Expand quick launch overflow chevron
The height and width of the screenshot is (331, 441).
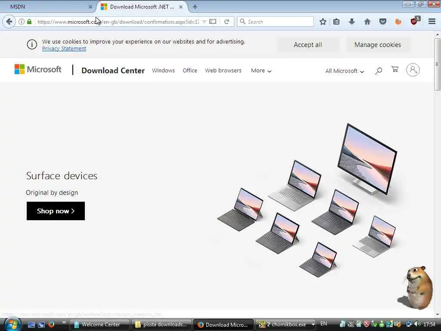pyautogui.click(x=64, y=322)
